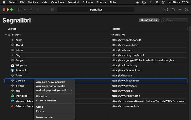Select the Twitter bookmark name

point(19,75)
